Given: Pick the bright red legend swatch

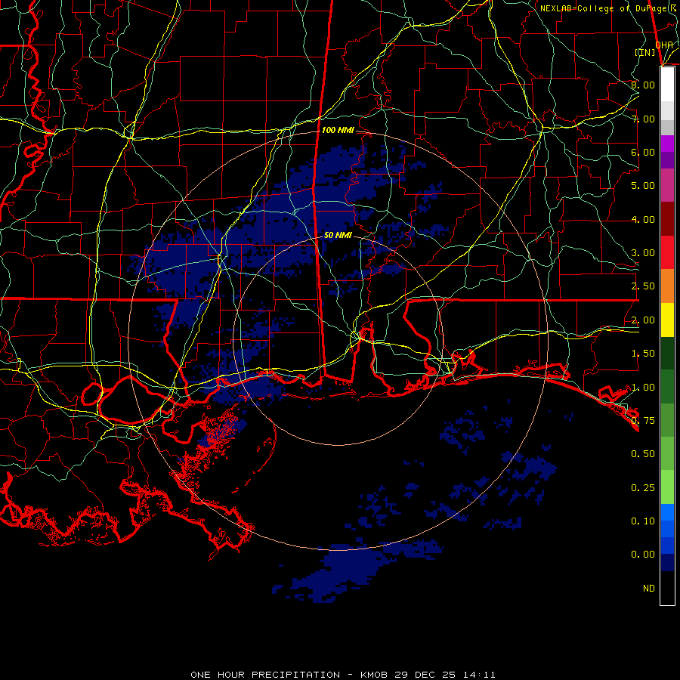Looking at the screenshot, I should coord(667,252).
